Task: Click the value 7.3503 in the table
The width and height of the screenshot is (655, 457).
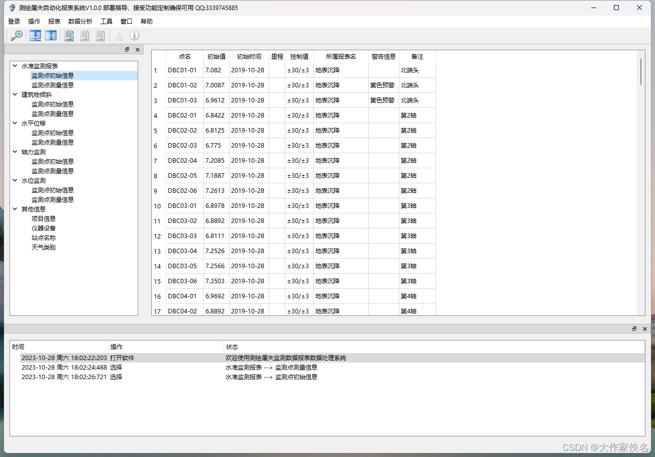Action: pos(216,281)
